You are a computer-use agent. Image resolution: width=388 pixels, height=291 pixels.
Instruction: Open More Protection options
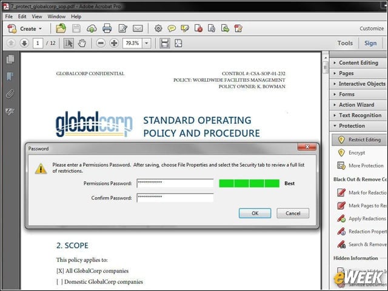(361, 166)
